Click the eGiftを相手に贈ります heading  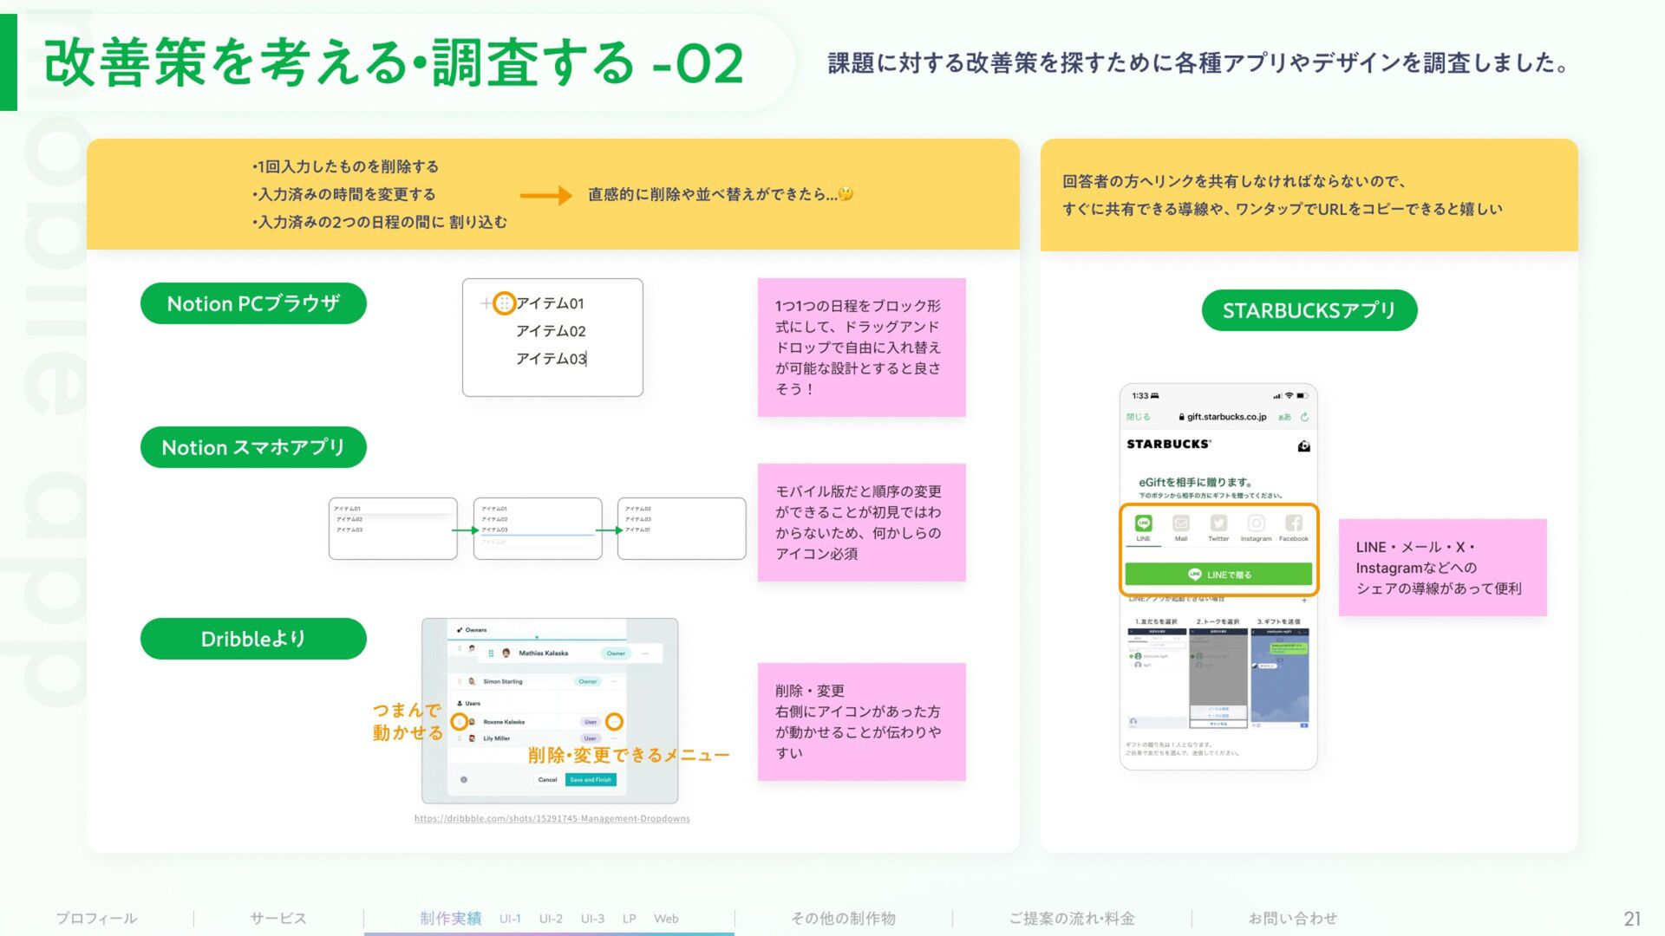1195,482
